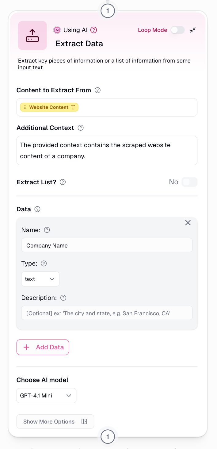Open the GPT-4.1 Mini model dropdown

[x=46, y=396]
